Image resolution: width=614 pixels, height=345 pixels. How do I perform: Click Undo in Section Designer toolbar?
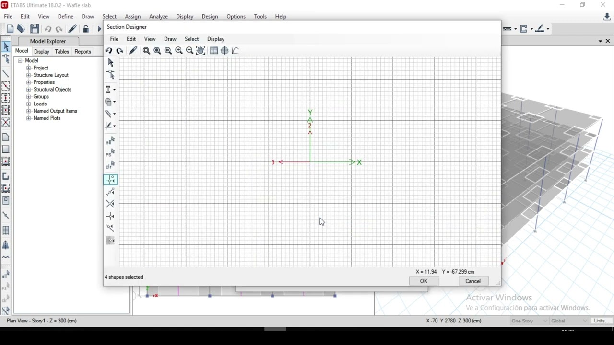point(109,50)
